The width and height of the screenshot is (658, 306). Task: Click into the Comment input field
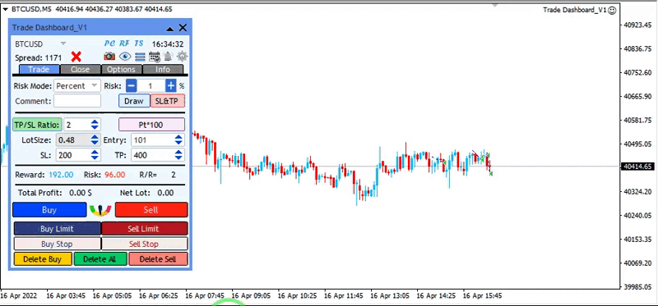tap(77, 101)
